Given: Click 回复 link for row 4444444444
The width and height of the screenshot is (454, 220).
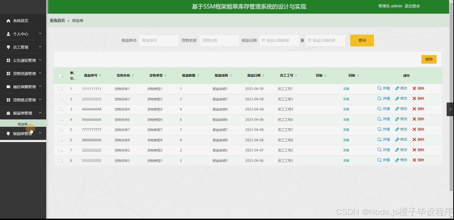Looking at the screenshot, I should pyautogui.click(x=346, y=109).
